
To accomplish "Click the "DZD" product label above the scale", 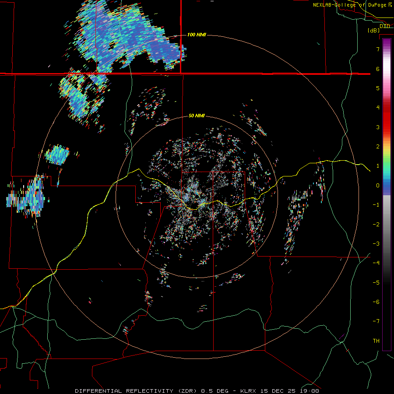I will pos(385,26).
